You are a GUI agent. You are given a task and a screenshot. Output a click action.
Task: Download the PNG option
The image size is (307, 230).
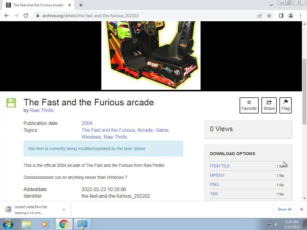point(214,184)
